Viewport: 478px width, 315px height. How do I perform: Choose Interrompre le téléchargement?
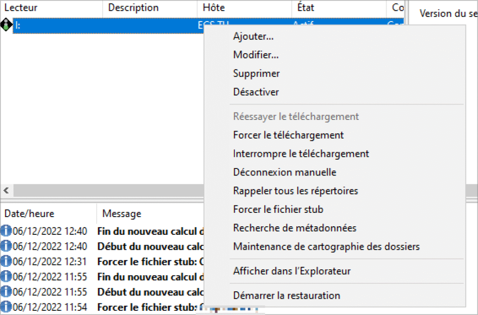(301, 154)
